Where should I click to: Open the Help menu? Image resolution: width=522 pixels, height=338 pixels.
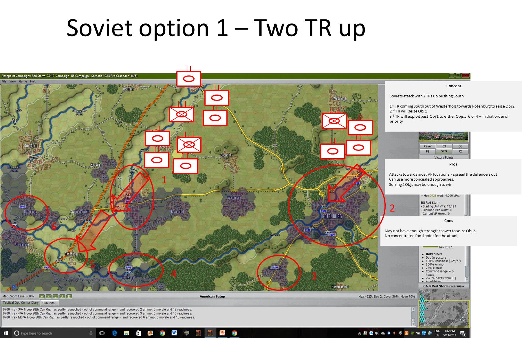tap(33, 81)
